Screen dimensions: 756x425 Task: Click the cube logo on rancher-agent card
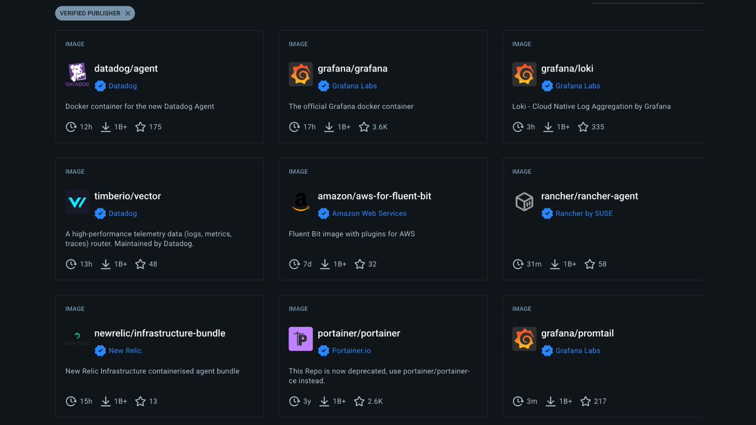(524, 202)
